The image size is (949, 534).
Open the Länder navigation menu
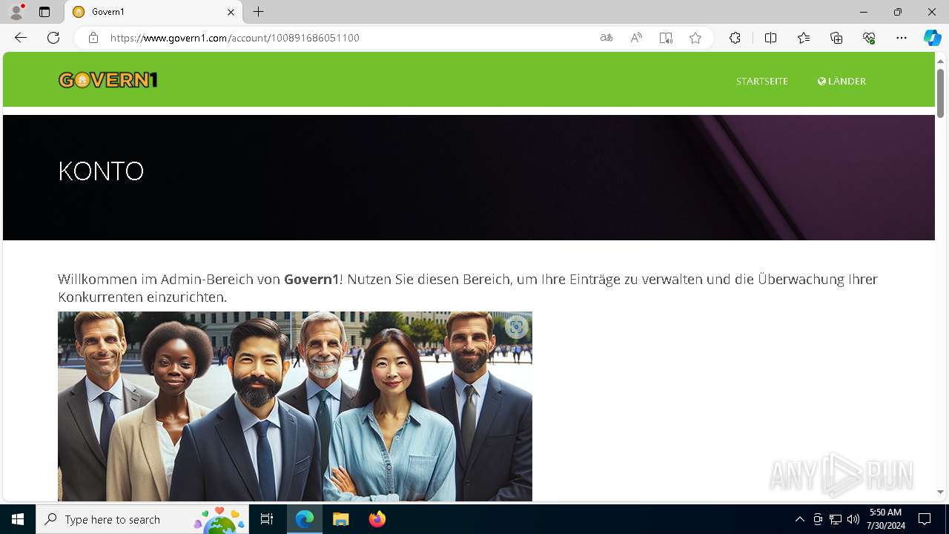tap(841, 82)
